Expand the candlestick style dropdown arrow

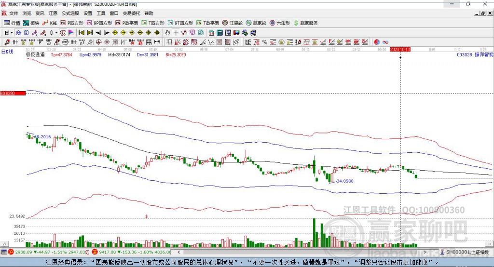[x=56, y=33]
